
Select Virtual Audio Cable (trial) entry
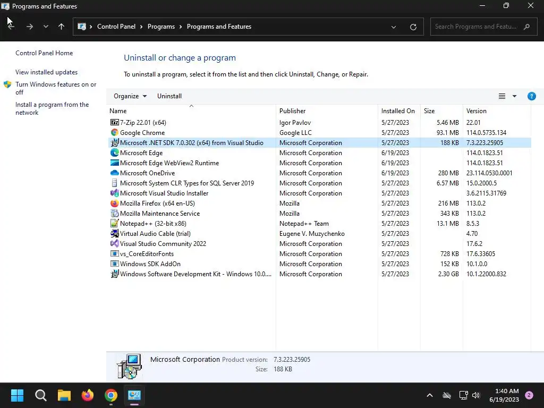tap(319, 234)
